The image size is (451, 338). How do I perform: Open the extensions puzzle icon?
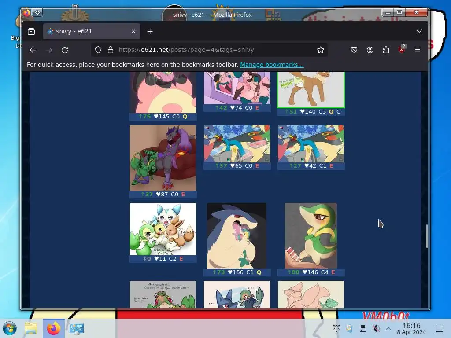386,50
